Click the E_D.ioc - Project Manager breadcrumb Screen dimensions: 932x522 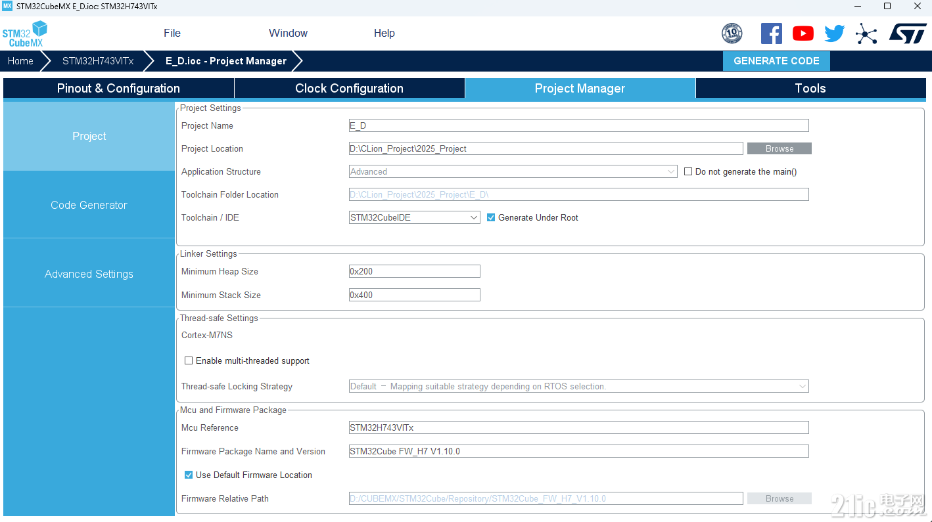(226, 61)
